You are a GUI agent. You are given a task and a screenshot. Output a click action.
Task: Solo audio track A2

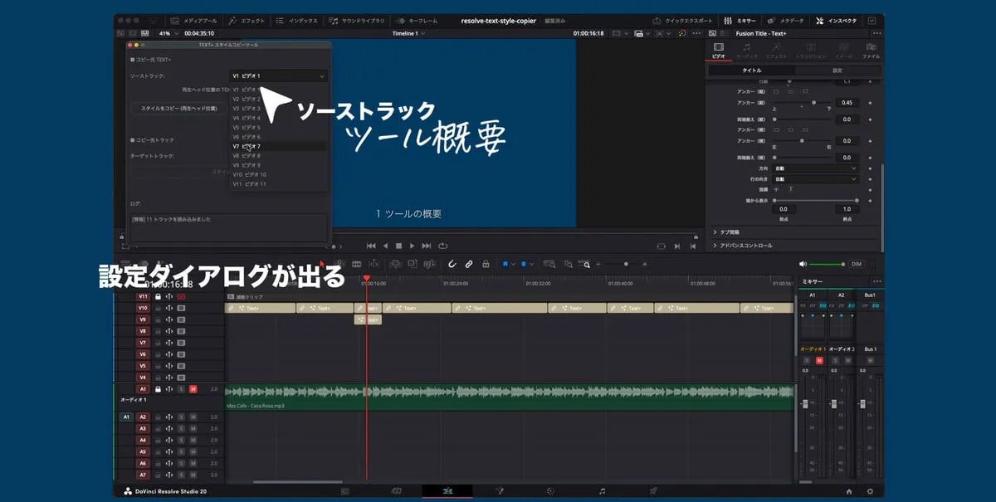click(181, 417)
